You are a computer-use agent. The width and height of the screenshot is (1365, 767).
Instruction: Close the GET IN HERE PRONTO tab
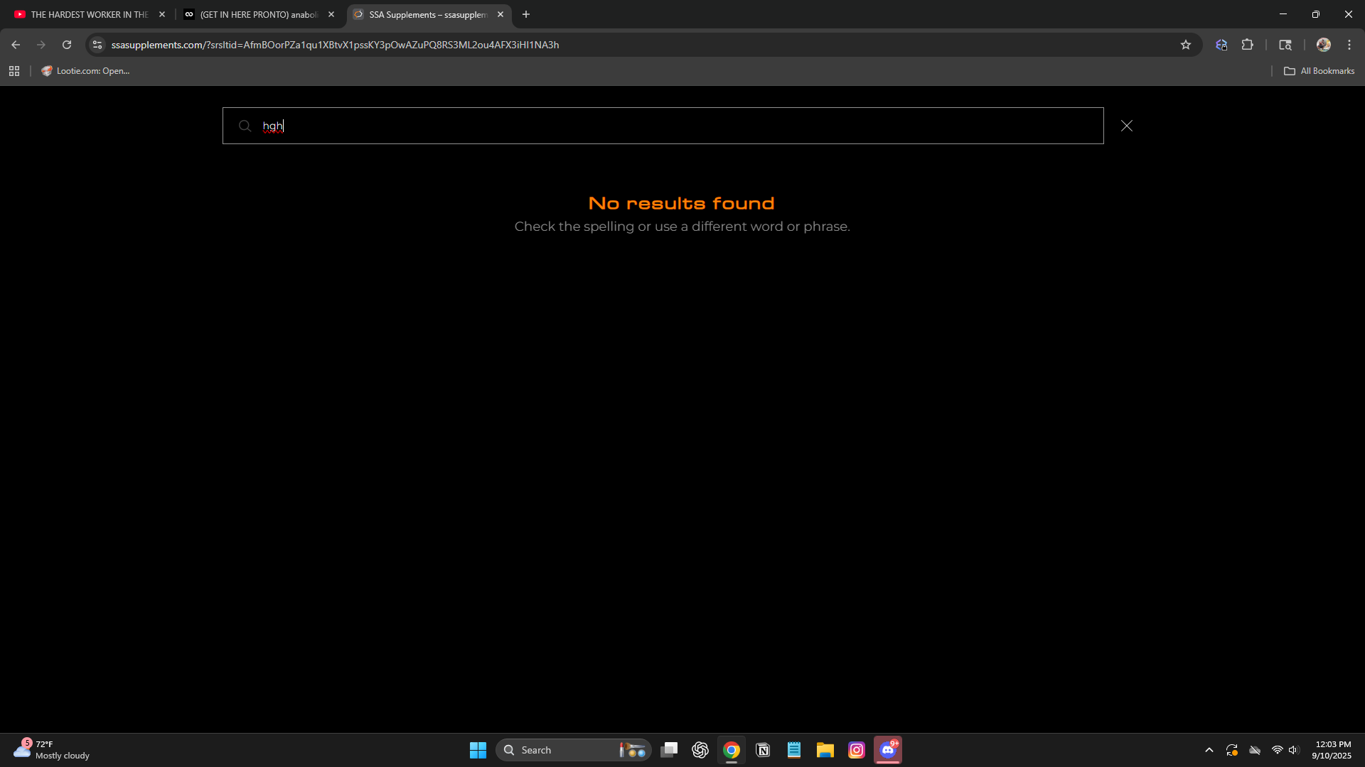331,14
